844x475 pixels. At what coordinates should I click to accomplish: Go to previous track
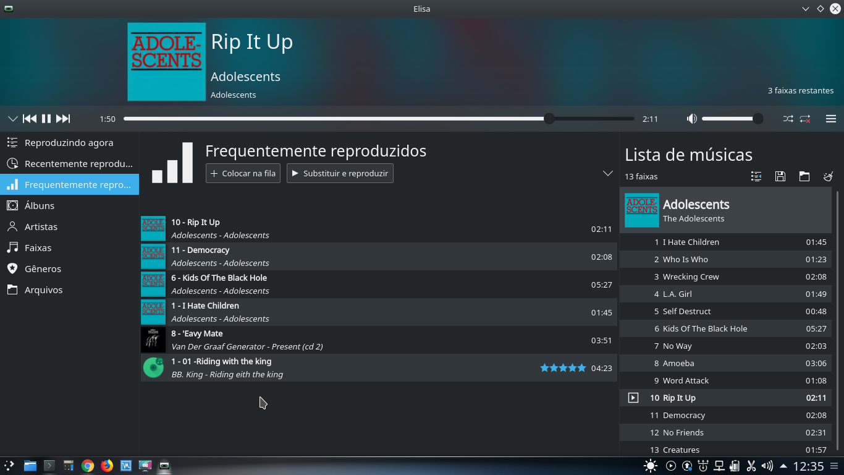(29, 119)
